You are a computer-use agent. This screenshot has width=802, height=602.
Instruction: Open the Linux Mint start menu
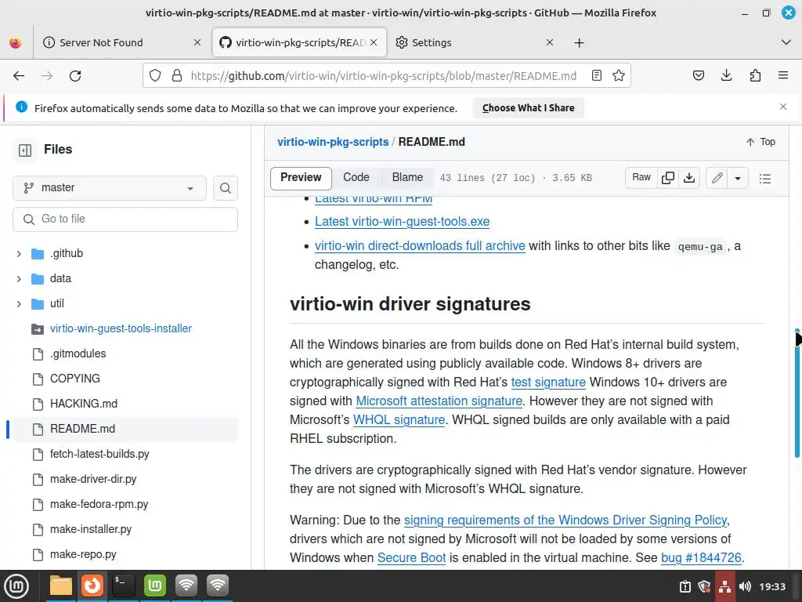[16, 586]
